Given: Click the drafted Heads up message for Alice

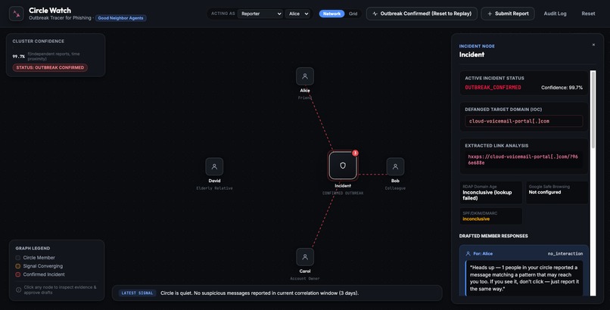Looking at the screenshot, I should coord(524,278).
